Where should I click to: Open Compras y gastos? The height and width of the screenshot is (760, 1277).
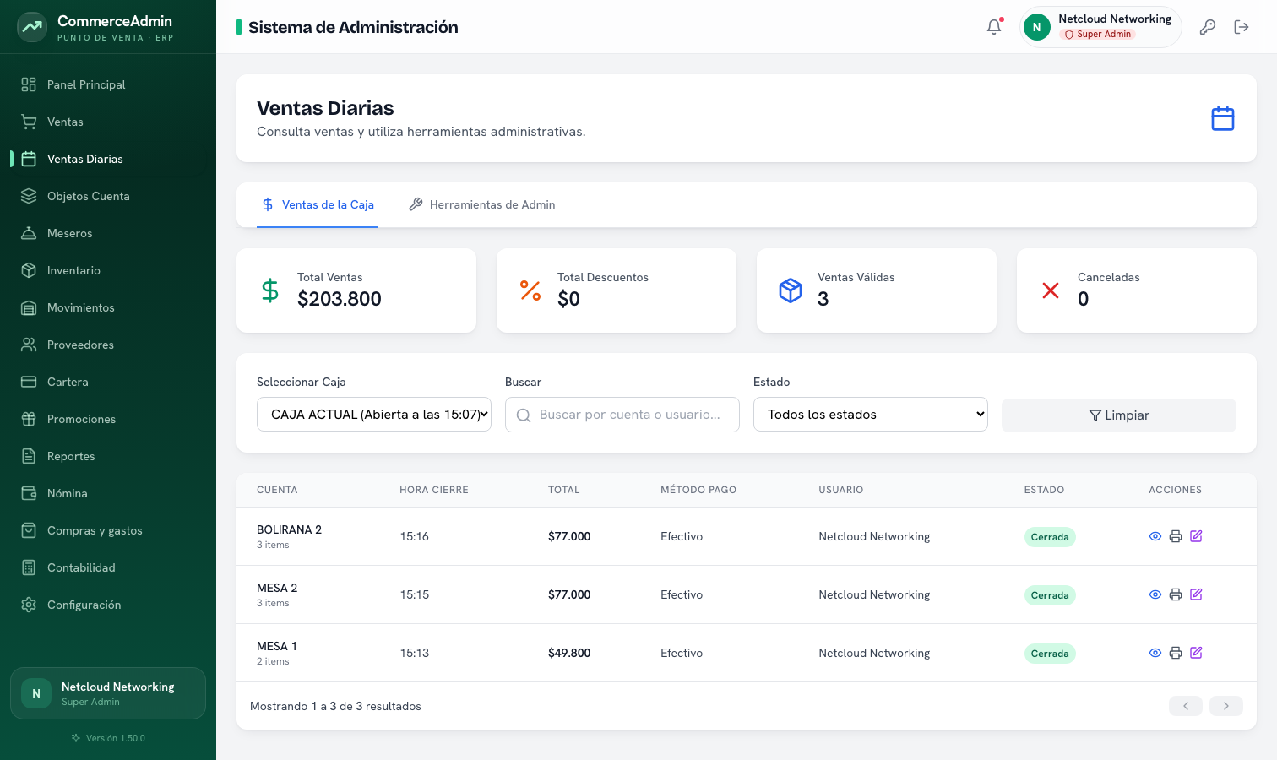[x=108, y=530]
